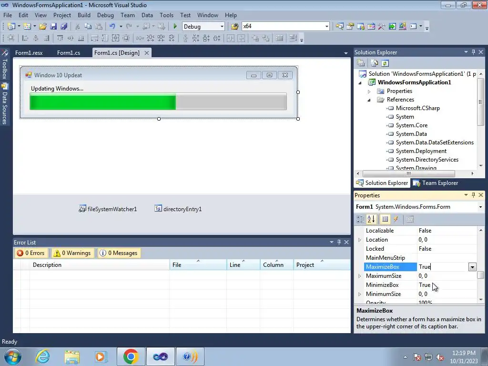The height and width of the screenshot is (366, 488).
Task: Switch Properties grid to Alphabetical view
Action: coord(371,219)
